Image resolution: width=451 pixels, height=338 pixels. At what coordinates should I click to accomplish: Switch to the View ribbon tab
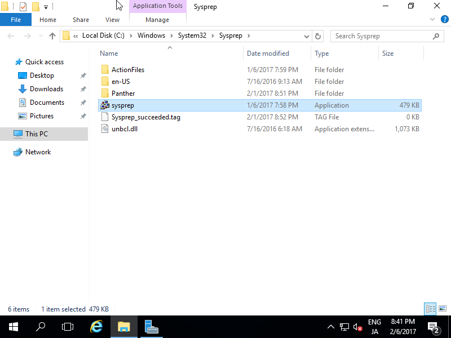point(112,19)
